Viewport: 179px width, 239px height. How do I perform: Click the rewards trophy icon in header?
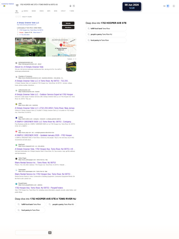click(168, 6)
